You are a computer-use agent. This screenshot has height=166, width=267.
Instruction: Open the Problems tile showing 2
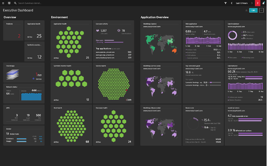(x=13, y=30)
